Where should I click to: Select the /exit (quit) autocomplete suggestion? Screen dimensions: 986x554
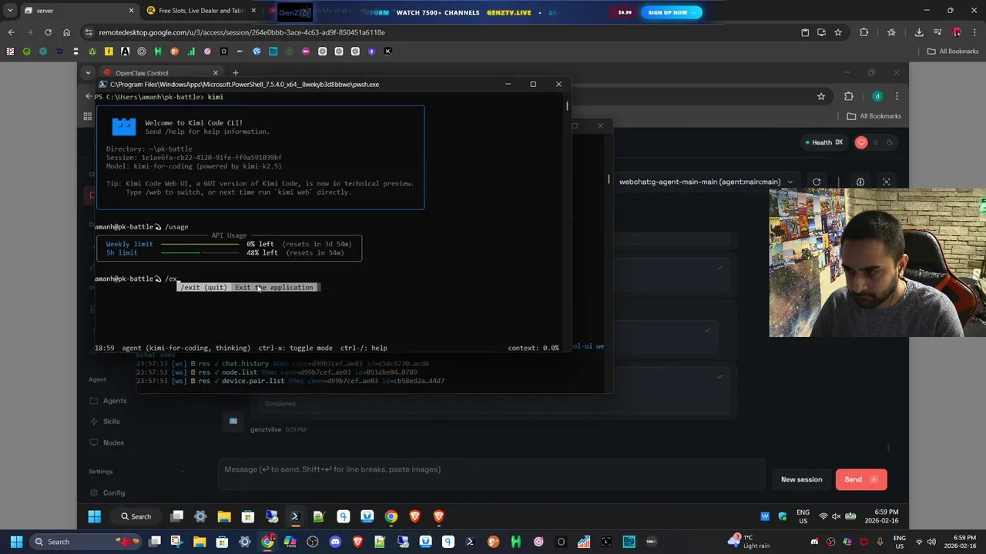pos(248,287)
